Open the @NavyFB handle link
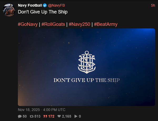The height and width of the screenshot is (121, 158). point(56,5)
